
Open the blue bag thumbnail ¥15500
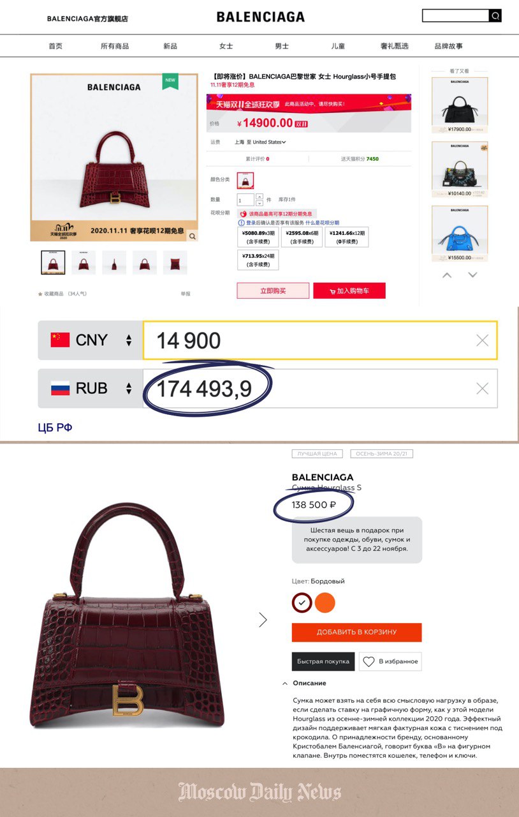pyautogui.click(x=460, y=234)
